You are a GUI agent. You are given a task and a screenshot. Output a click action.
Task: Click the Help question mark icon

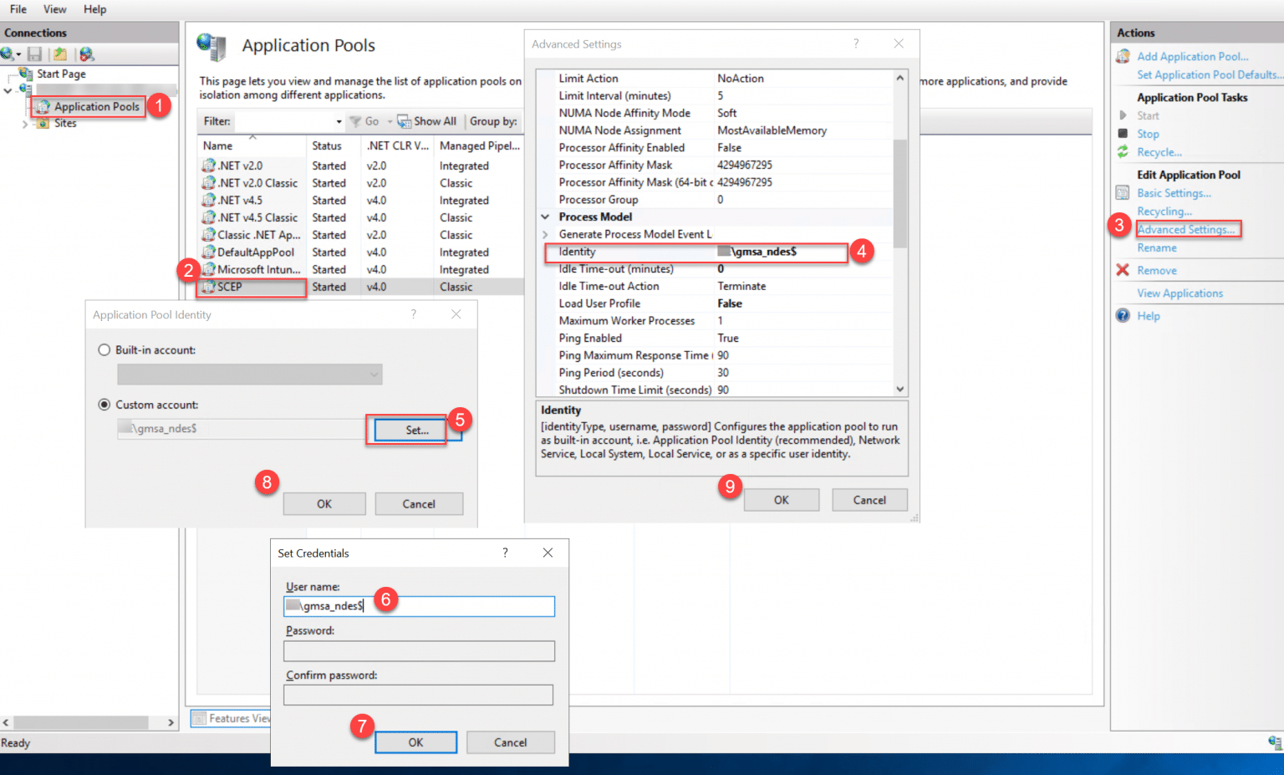[x=1123, y=315]
